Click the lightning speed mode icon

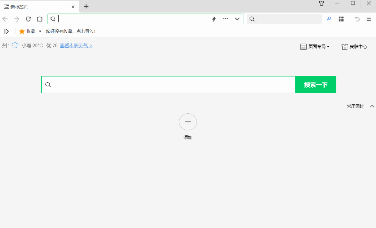(x=214, y=19)
